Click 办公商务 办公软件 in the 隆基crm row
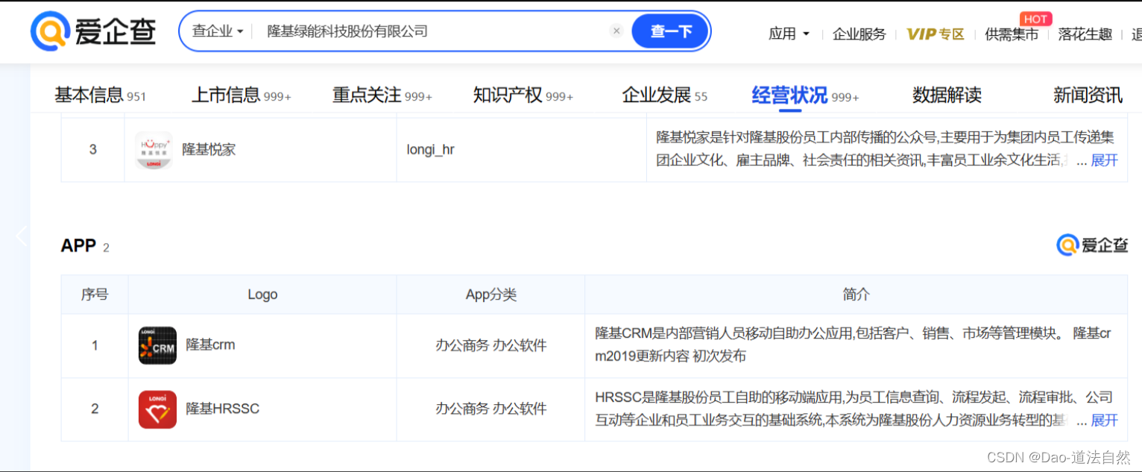 click(491, 345)
